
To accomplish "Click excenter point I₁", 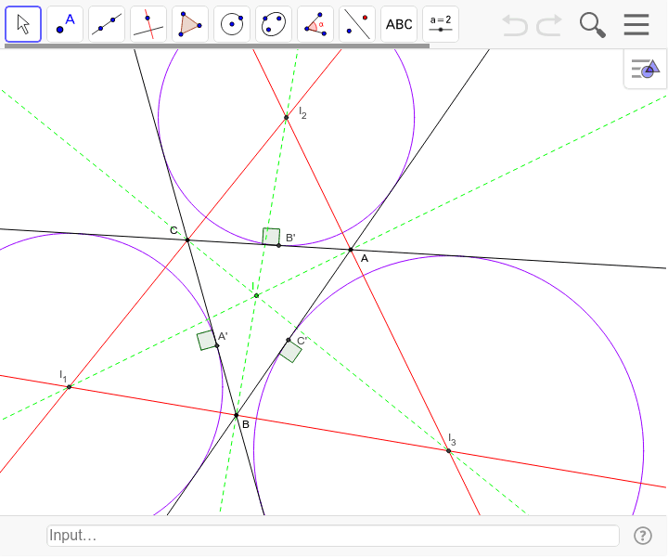I will click(69, 387).
